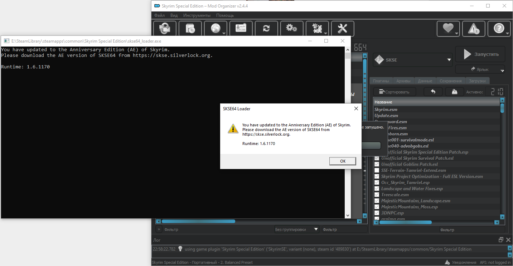Screen dimensions: 513x266
Task: Open the SKSE executable dropdown arrow
Action: pos(449,60)
